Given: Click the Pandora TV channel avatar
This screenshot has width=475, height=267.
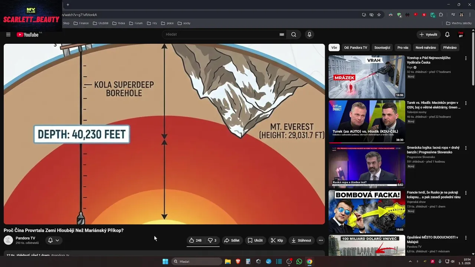Looking at the screenshot, I should 8,240.
